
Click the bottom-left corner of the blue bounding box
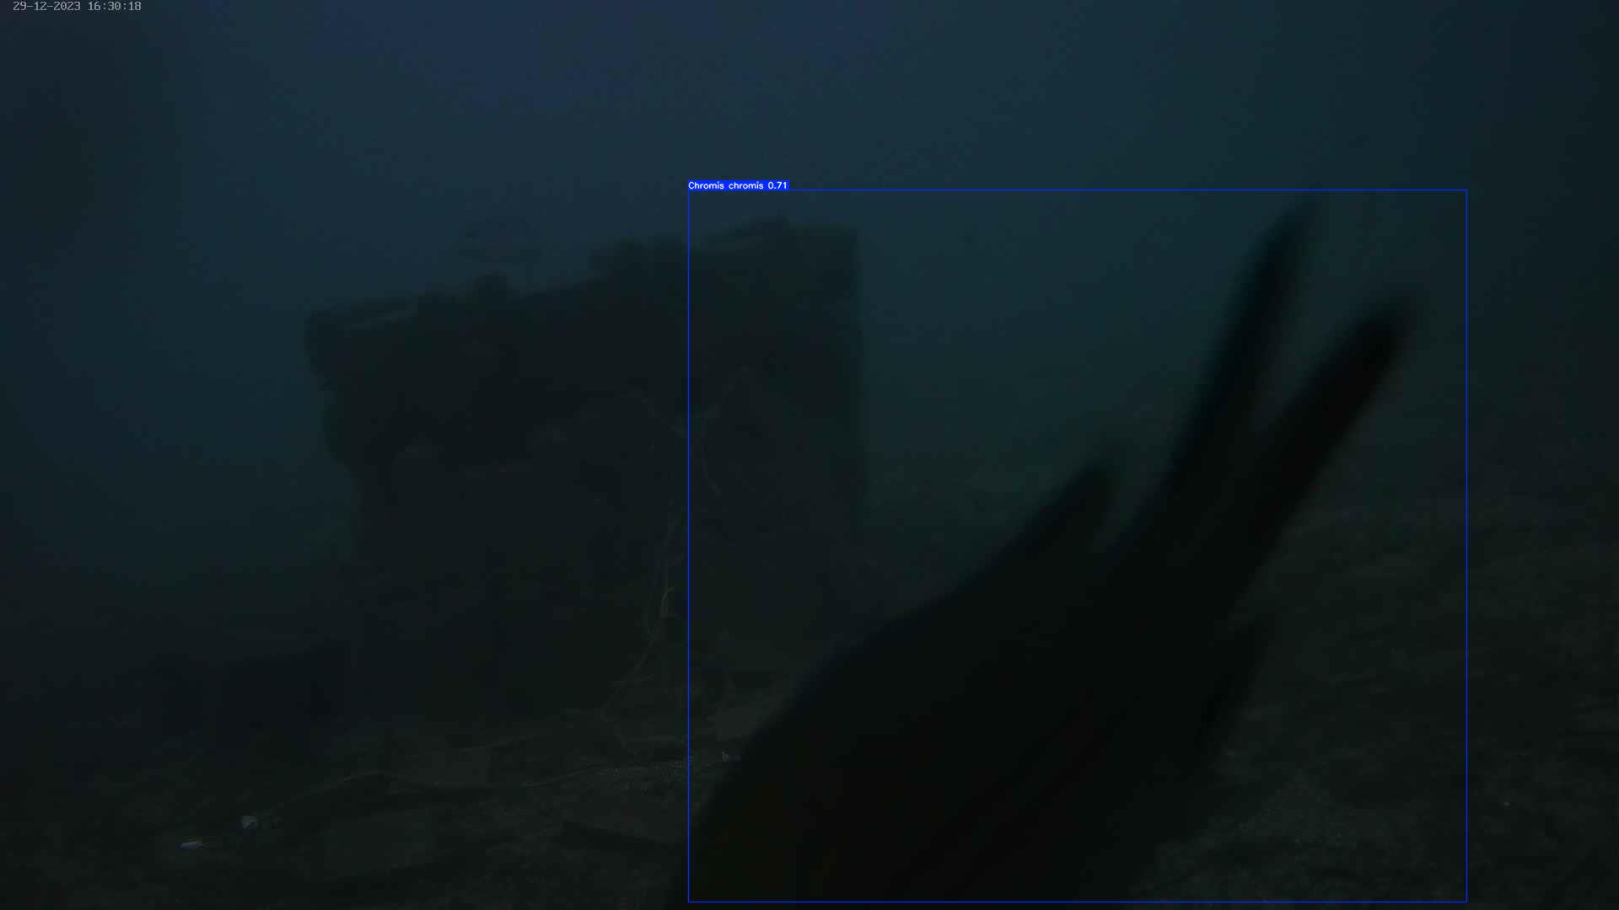coord(689,901)
